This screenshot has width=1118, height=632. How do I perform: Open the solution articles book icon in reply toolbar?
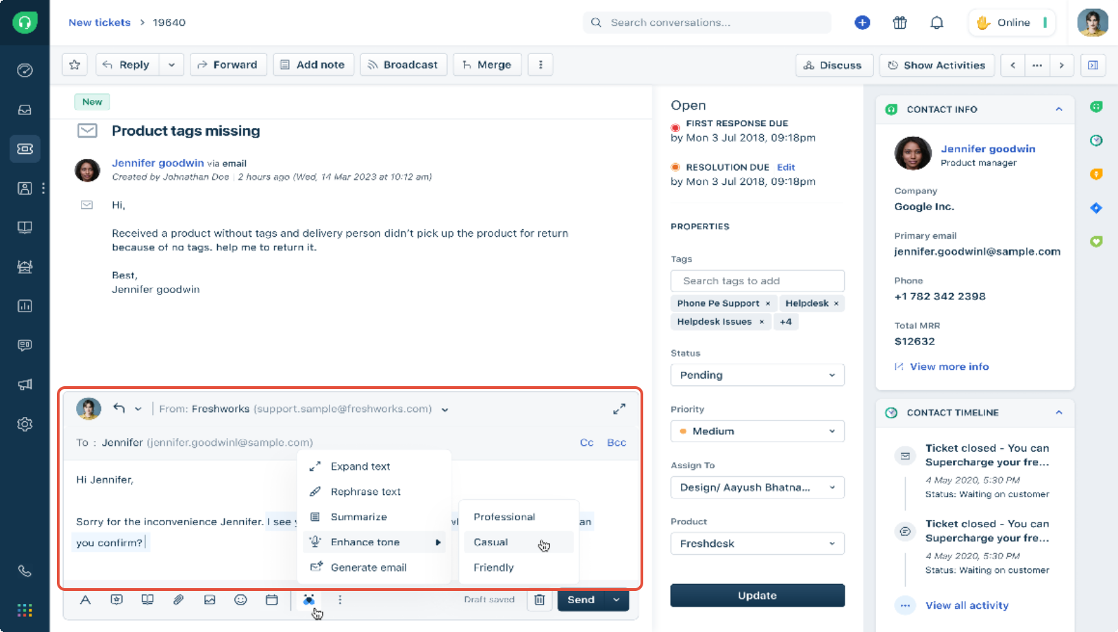[147, 600]
